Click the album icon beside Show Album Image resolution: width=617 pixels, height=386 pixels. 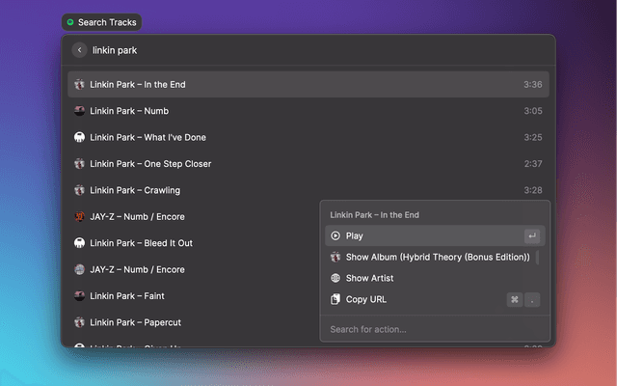335,257
